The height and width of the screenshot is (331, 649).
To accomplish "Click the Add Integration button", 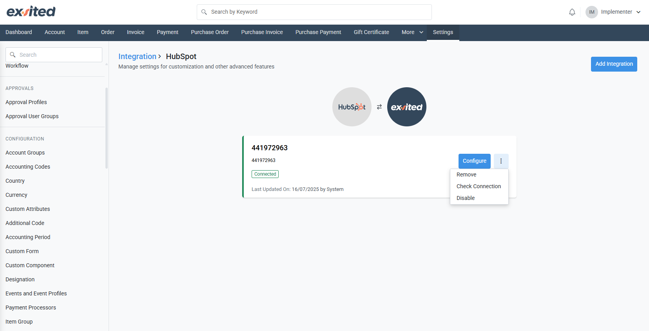I will 614,64.
